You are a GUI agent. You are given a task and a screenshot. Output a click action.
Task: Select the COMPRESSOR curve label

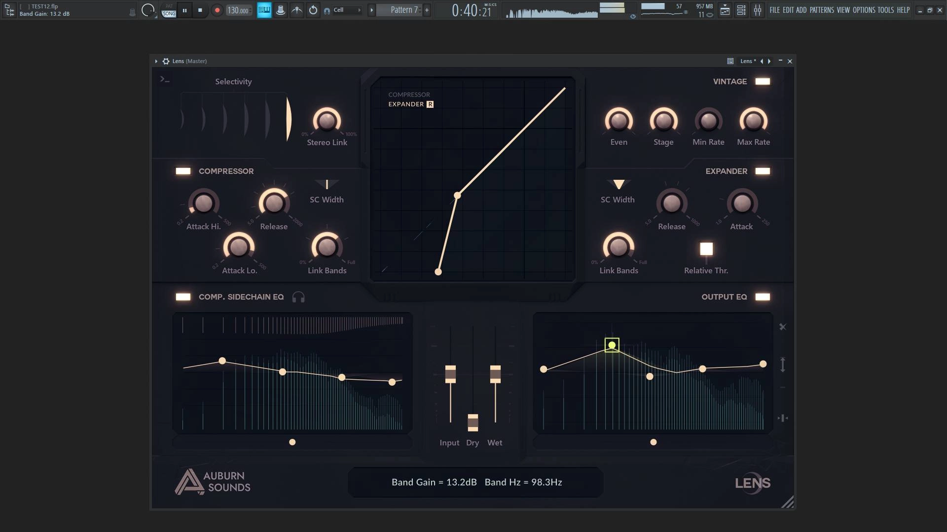[x=409, y=95]
